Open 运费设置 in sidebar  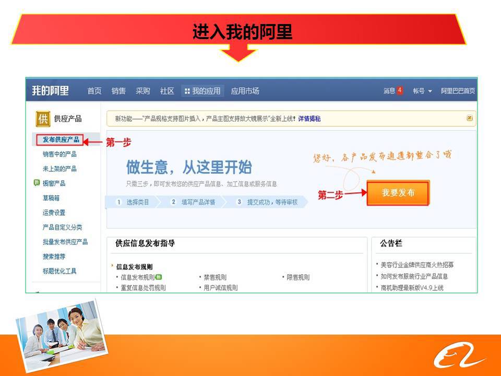point(54,213)
